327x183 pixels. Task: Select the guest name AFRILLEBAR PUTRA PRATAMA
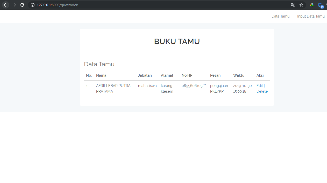click(x=113, y=88)
